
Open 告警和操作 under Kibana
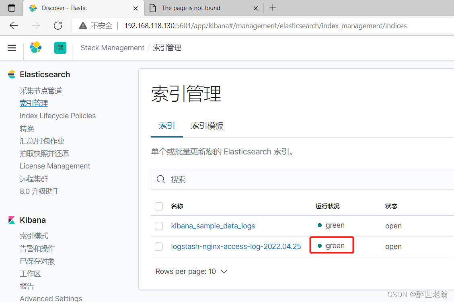click(37, 249)
